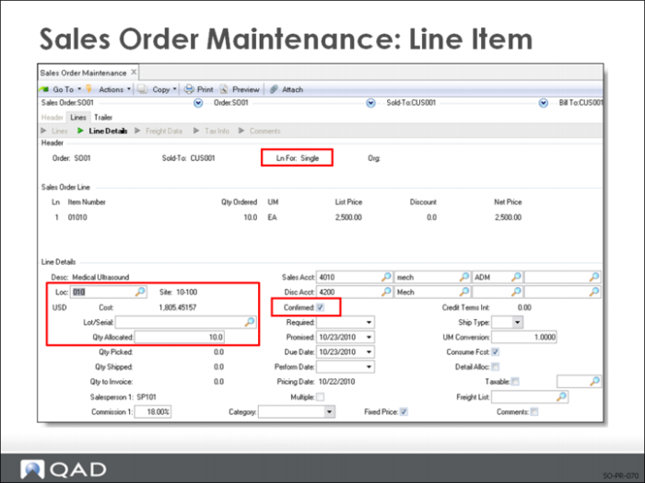Expand the Sold-To CUS001 chevron

544,103
